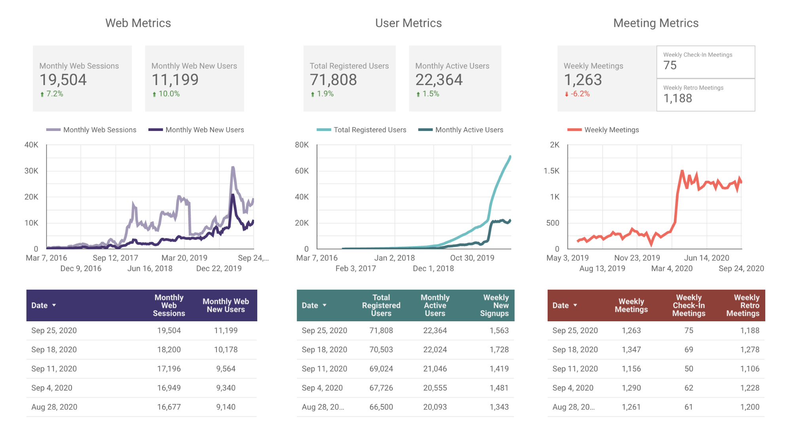The image size is (791, 421).
Task: Click the 1,343 weekly signups cell
Action: (499, 407)
